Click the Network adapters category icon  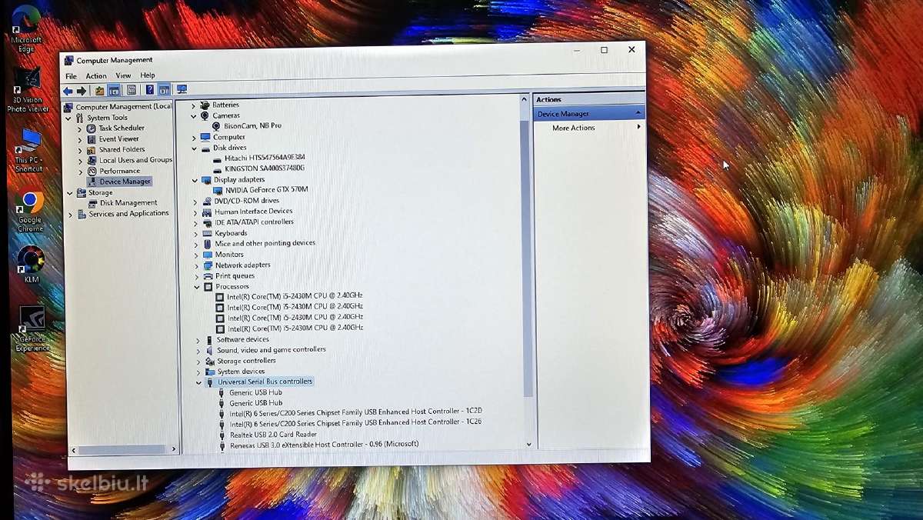[208, 265]
